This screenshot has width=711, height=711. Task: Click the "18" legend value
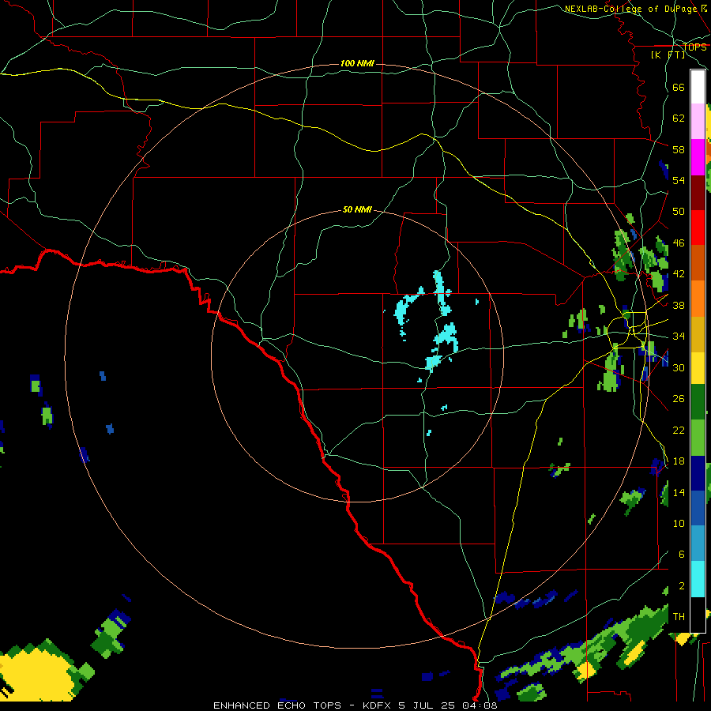pyautogui.click(x=679, y=461)
